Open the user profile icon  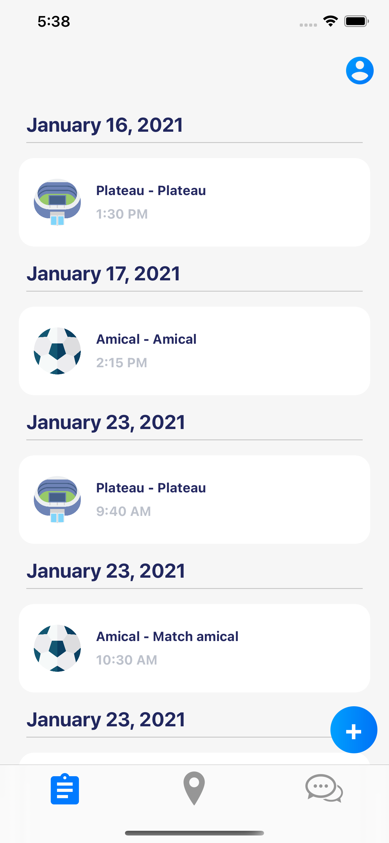360,71
